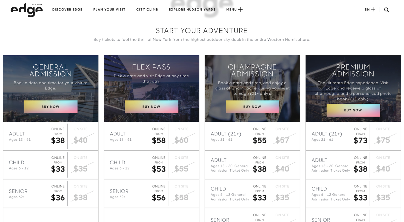The width and height of the screenshot is (404, 222).
Task: Select City Climb in navigation
Action: (x=147, y=9)
